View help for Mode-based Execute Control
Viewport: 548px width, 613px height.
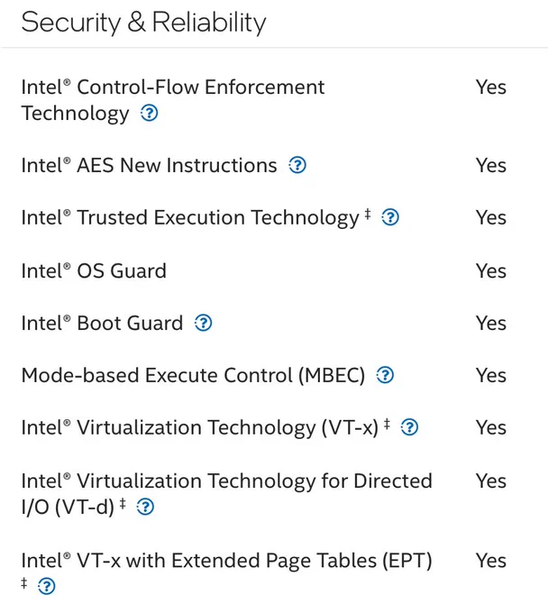pyautogui.click(x=385, y=375)
